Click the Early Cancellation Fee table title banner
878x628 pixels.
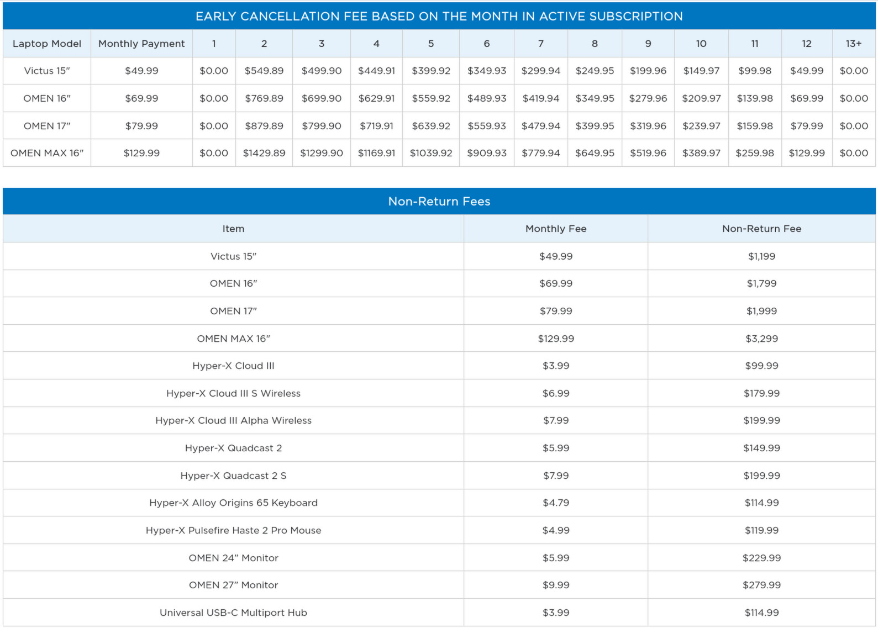pyautogui.click(x=439, y=17)
